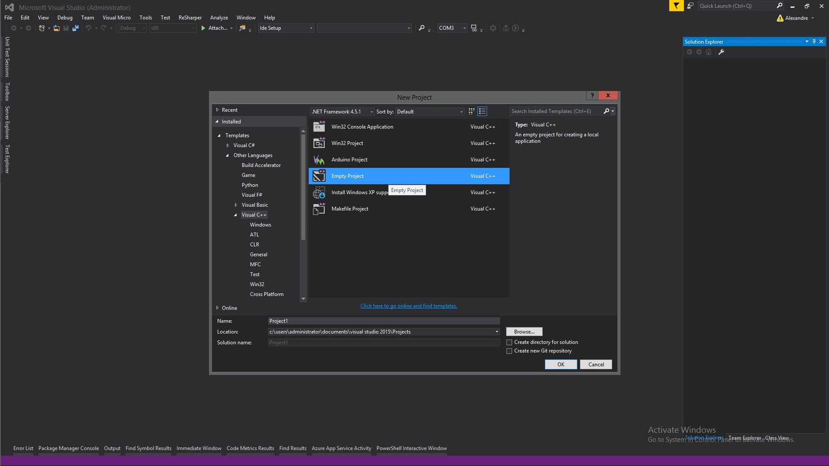Switch templates to large icons view
The image size is (829, 466).
pos(471,111)
